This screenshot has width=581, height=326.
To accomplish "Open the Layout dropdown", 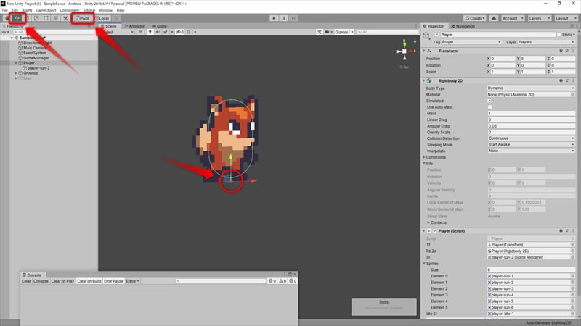I will [x=566, y=18].
